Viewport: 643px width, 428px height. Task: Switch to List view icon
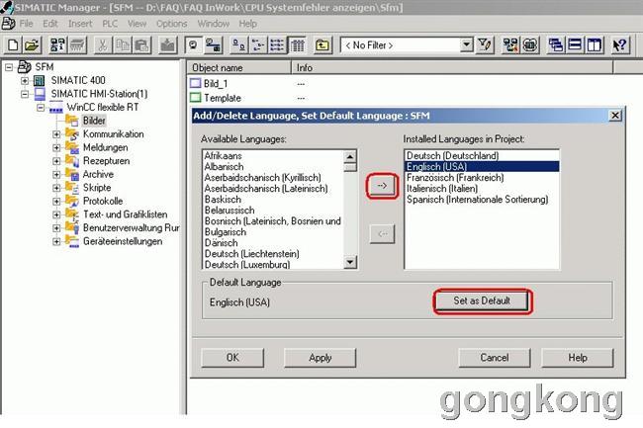pyautogui.click(x=277, y=45)
